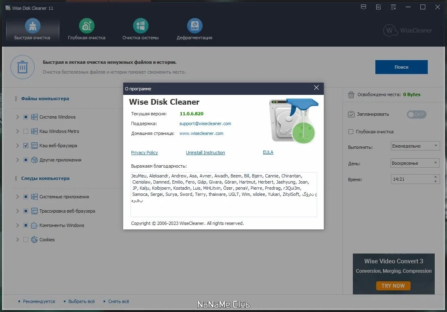The image size is (447, 312).
Task: Expand the Системные приложения item
Action: point(17,197)
